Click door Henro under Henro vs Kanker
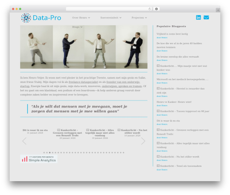Screen dimensions: 230x195 pyautogui.click(x=162, y=106)
